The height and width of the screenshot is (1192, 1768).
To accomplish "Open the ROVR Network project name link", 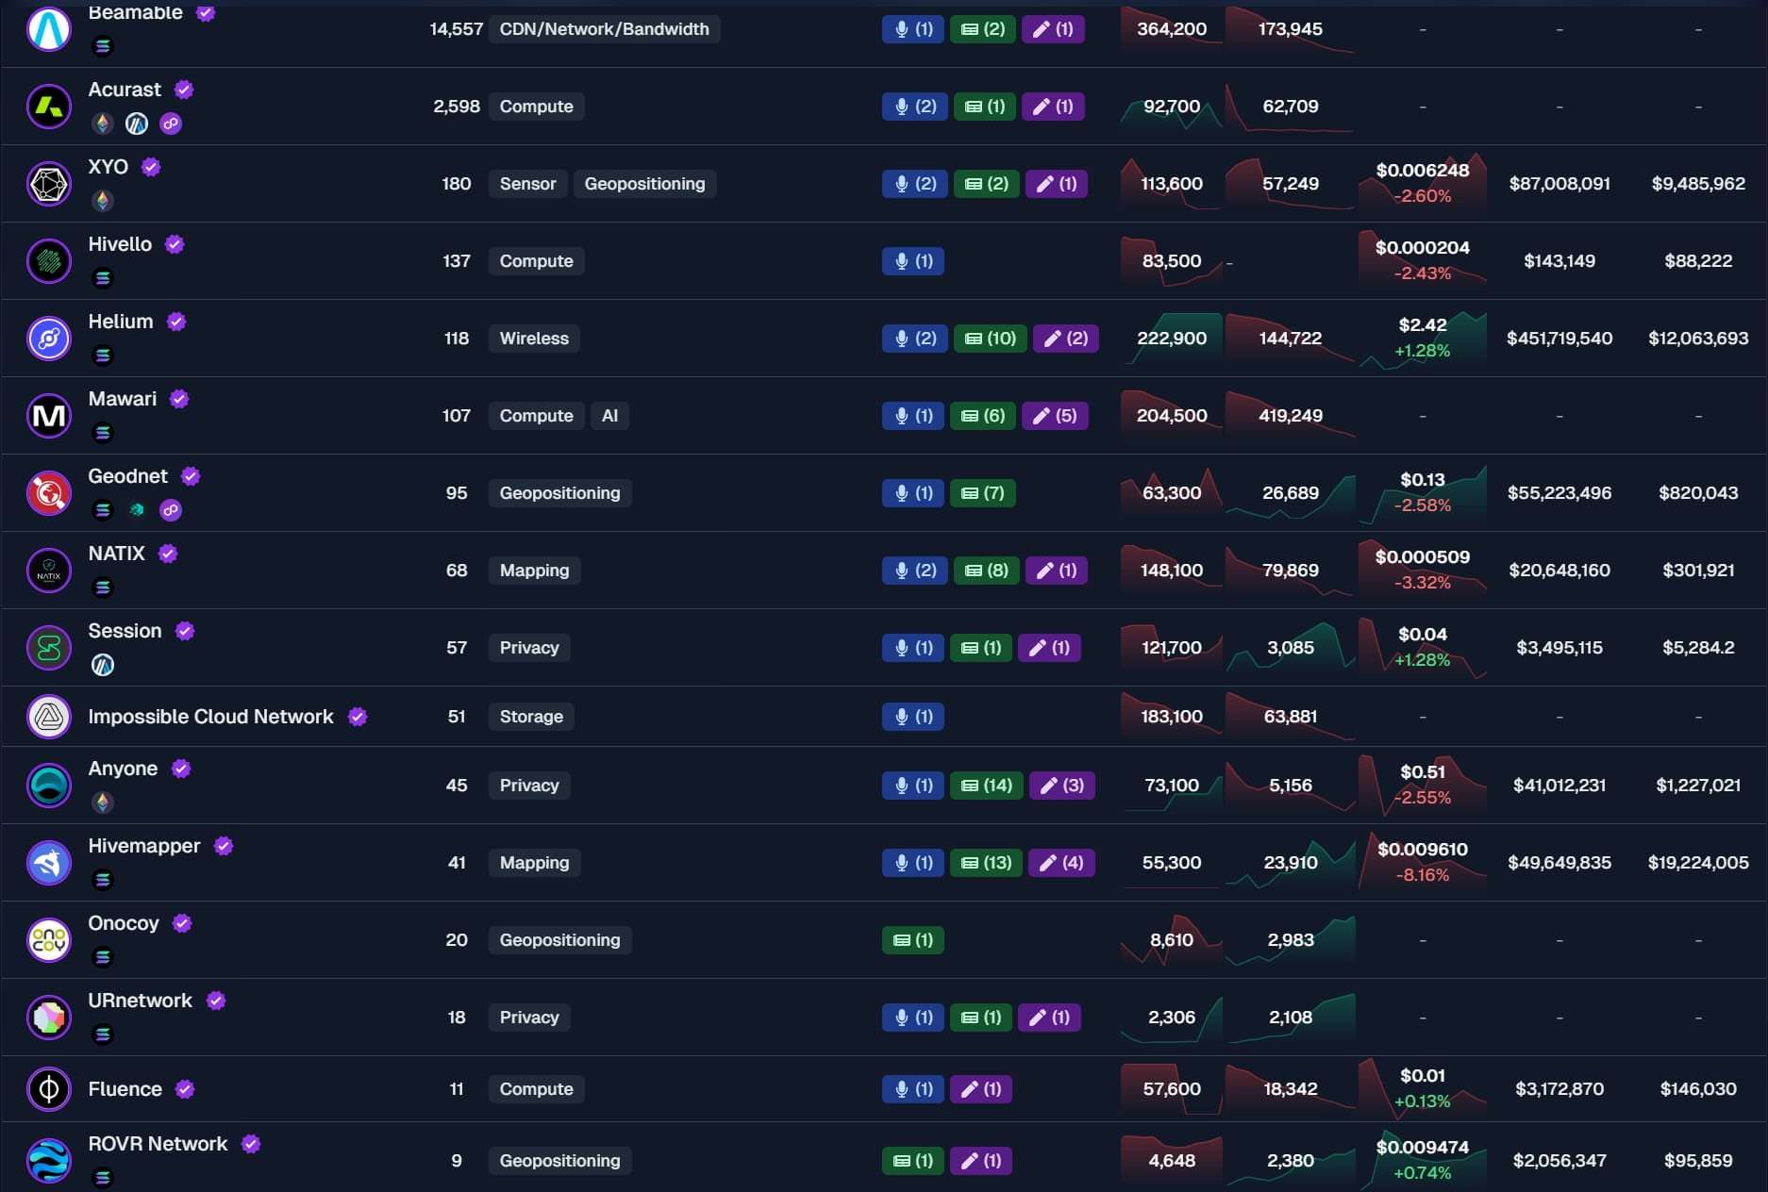I will click(x=158, y=1144).
